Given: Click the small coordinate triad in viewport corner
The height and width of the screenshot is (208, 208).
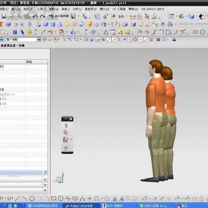Looking at the screenshot, I should coord(60,178).
